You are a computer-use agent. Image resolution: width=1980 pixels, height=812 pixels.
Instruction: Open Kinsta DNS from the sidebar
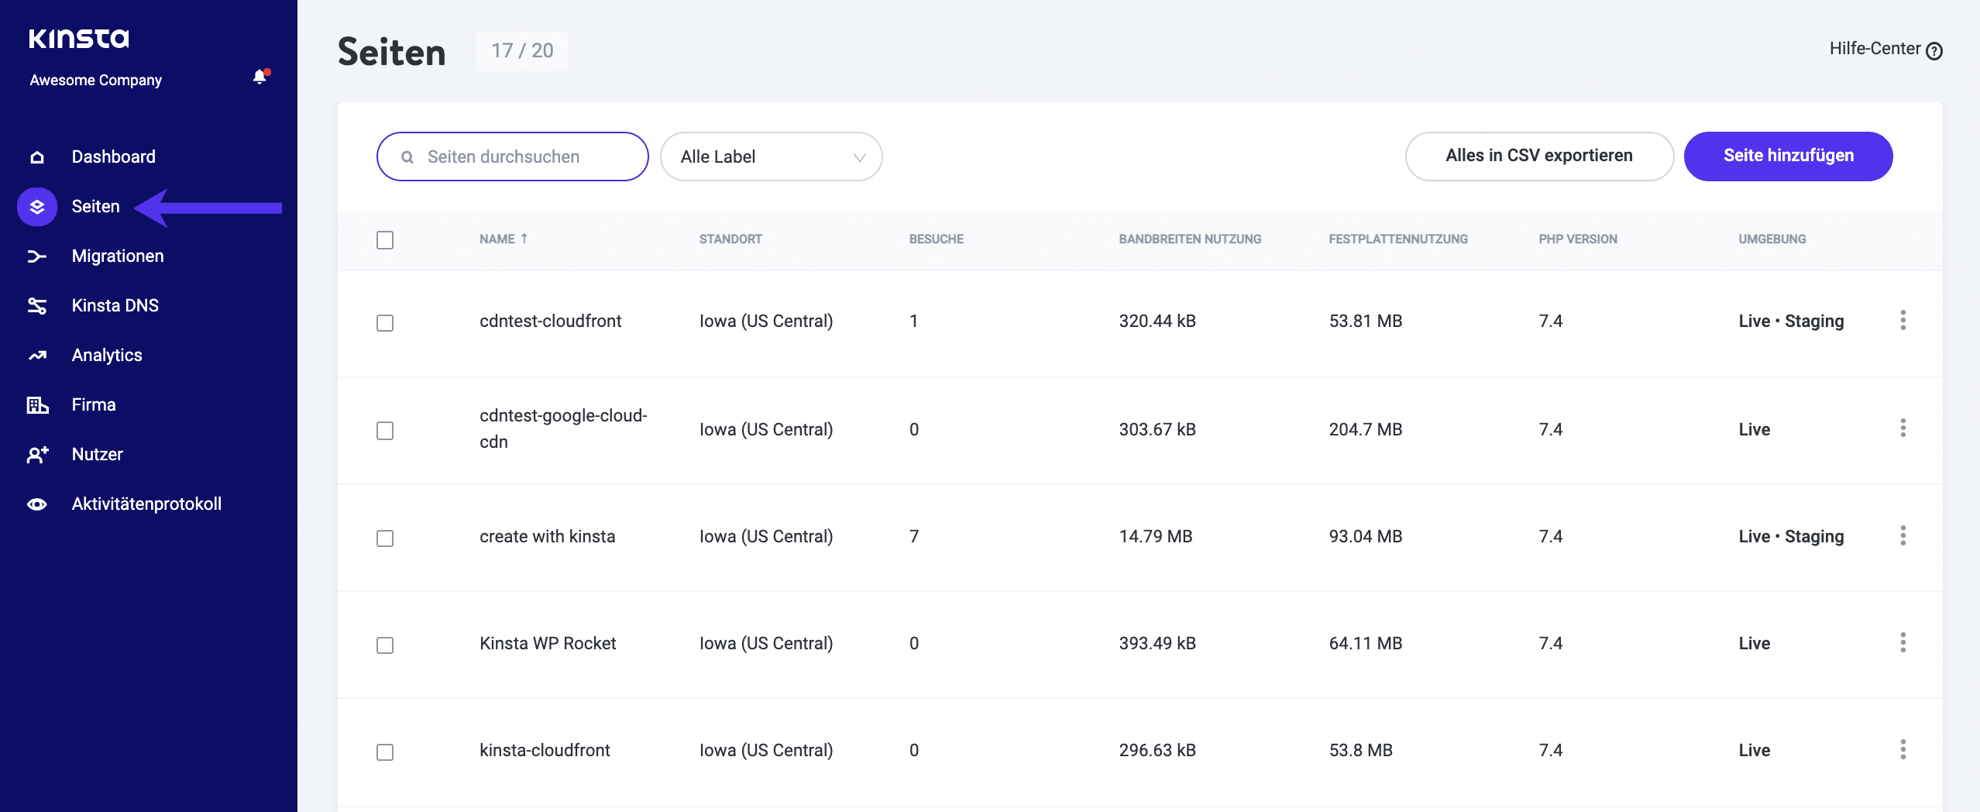[36, 305]
